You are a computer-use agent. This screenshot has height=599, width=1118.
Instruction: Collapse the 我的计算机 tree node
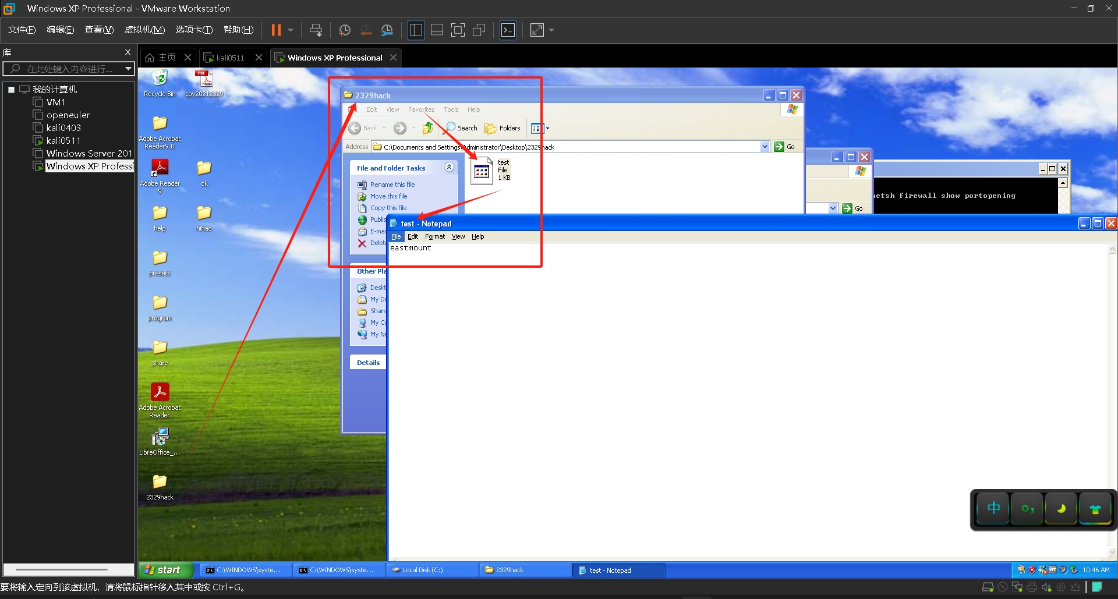pyautogui.click(x=11, y=90)
